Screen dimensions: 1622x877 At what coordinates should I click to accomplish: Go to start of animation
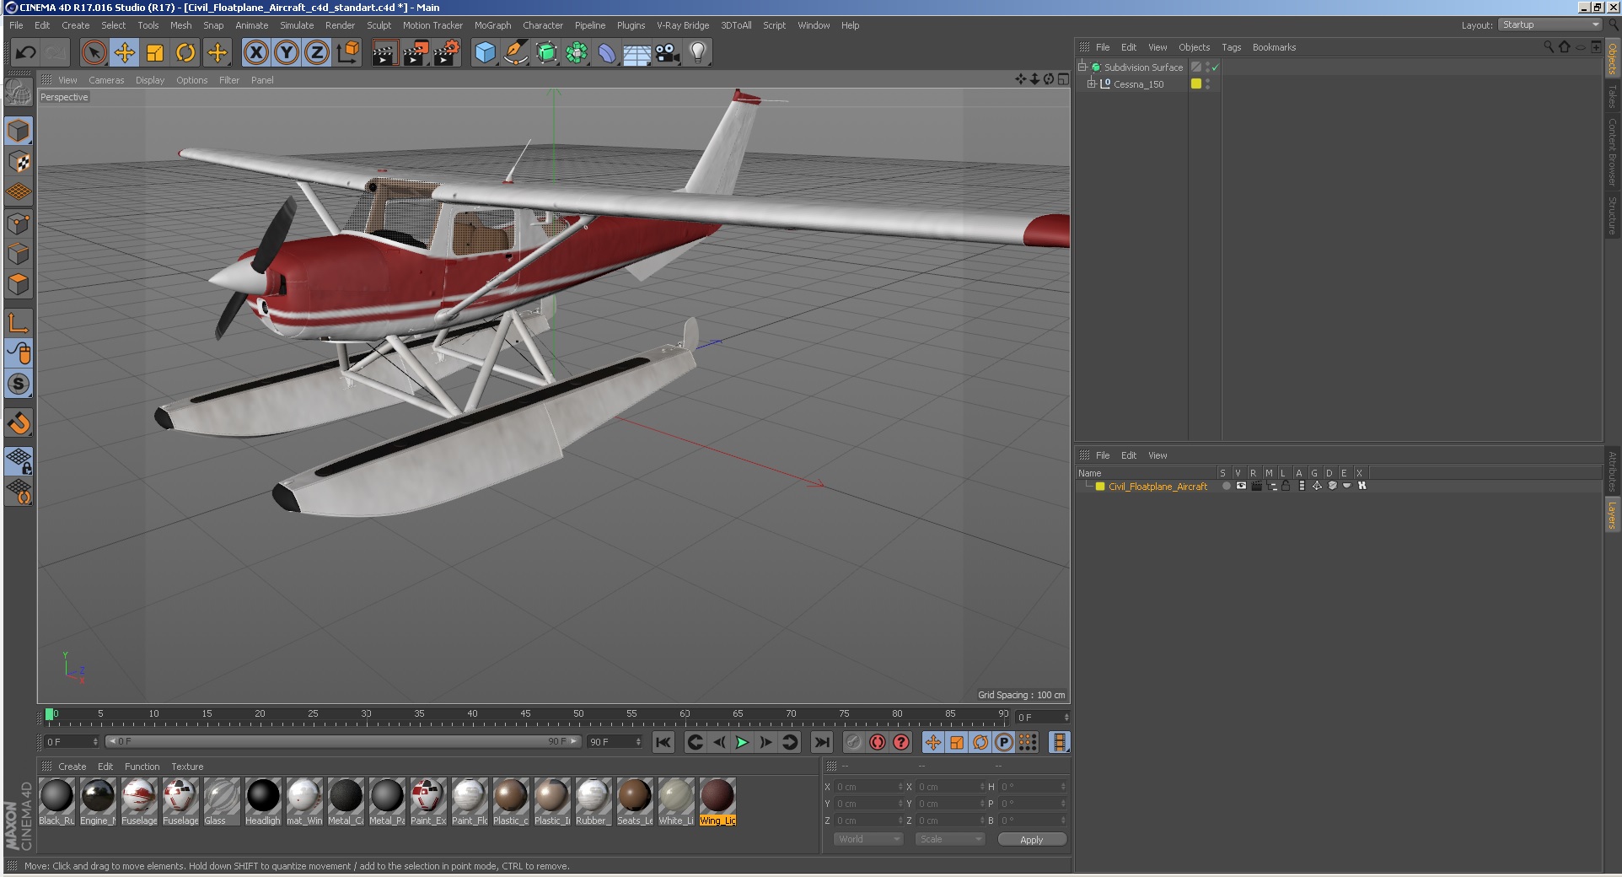(x=663, y=742)
